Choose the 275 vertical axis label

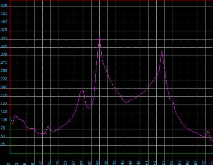coord(4,62)
